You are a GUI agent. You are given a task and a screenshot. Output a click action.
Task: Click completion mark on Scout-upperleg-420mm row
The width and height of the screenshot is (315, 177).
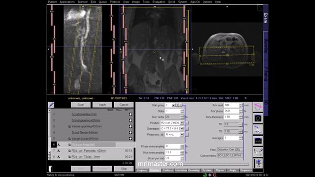(x=130, y=120)
